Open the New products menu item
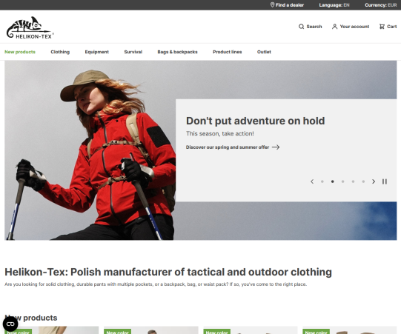401x334 pixels. 20,52
